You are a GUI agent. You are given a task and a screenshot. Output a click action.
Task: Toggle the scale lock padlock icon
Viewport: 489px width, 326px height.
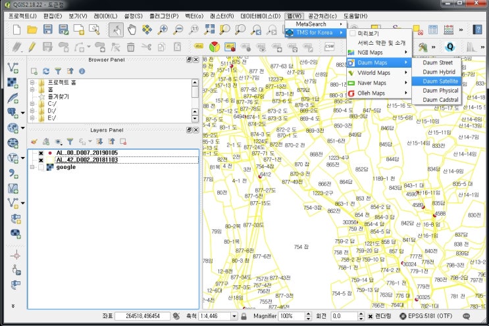point(244,316)
